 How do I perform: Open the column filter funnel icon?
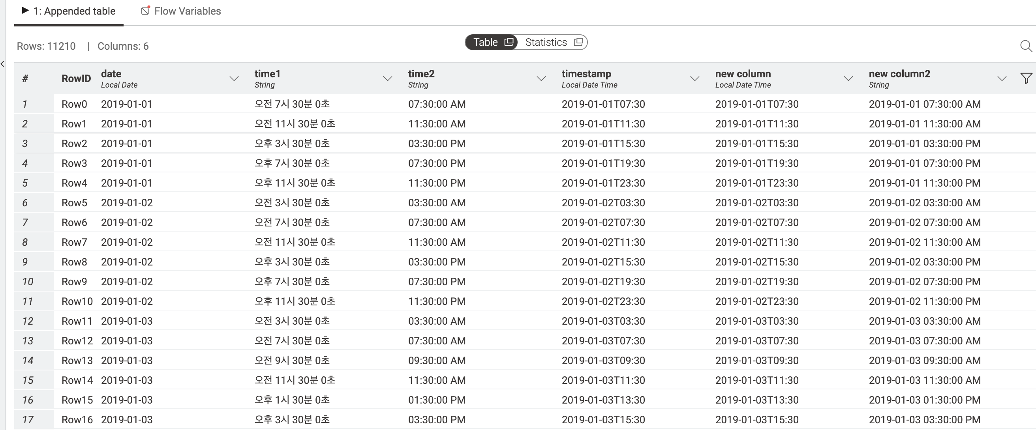(x=1026, y=78)
